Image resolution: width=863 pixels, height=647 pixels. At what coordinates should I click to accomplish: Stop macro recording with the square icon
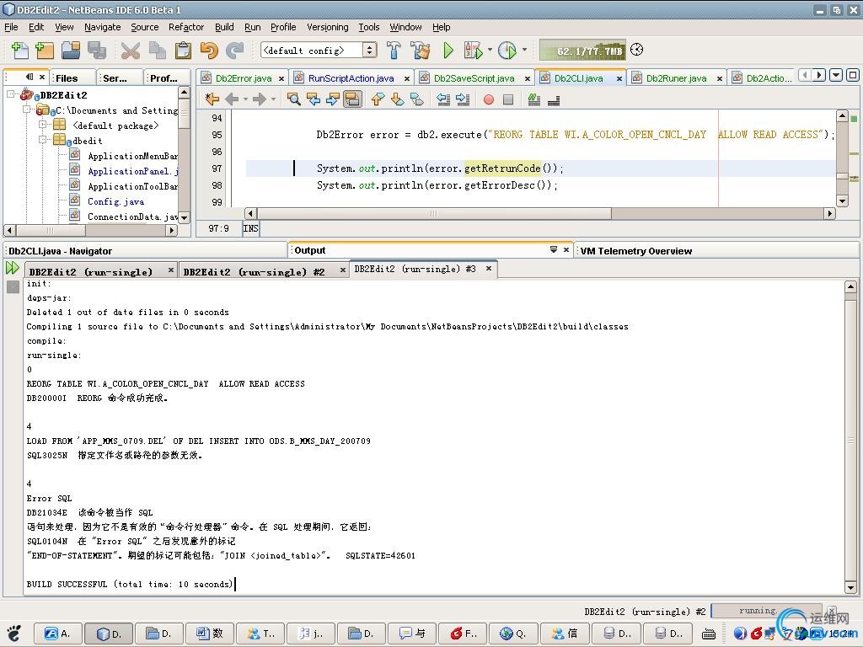tap(508, 99)
